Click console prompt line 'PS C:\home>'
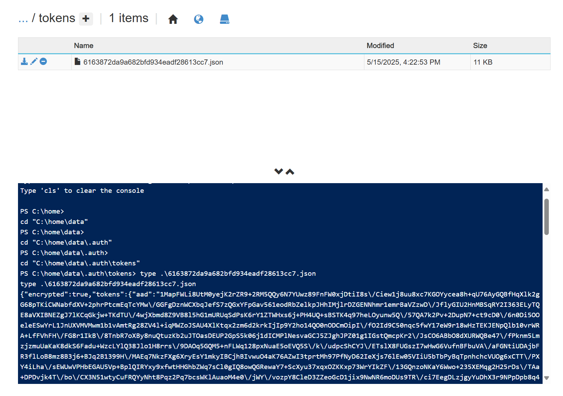 [x=42, y=211]
